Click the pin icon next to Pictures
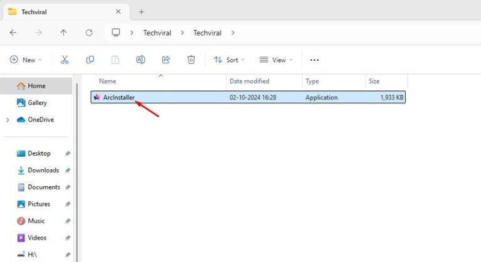Viewport: 481px width, 262px height. (68, 204)
